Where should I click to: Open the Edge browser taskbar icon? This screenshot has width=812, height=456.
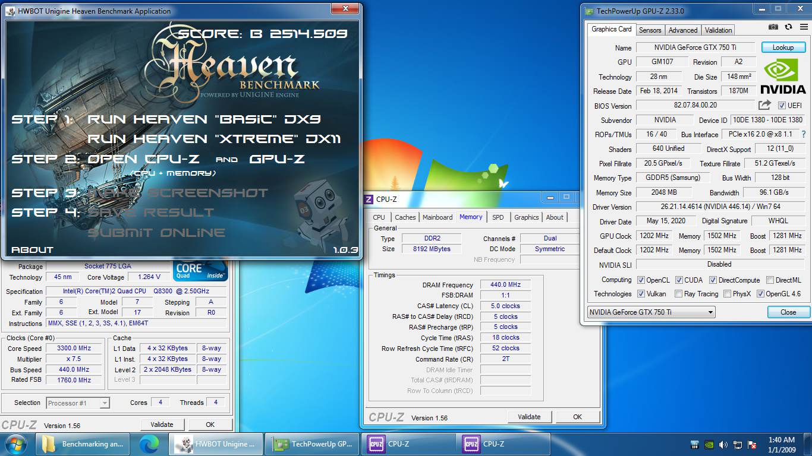[x=149, y=444]
